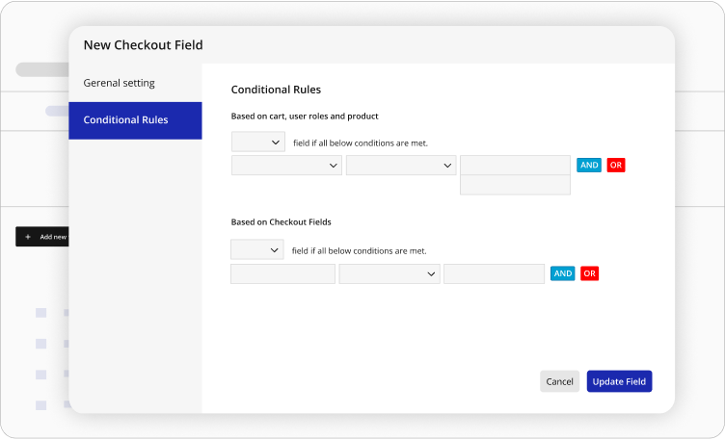This screenshot has height=440, width=725.
Task: Open small dropdown under Based on Checkout Fields
Action: 256,250
